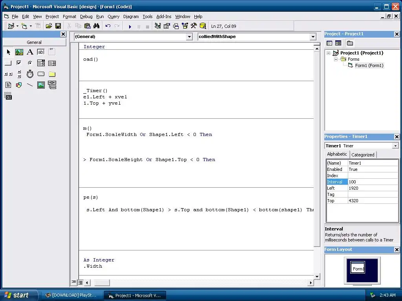The height and width of the screenshot is (301, 402).
Task: Select the ComboBox control tool
Action: click(x=41, y=63)
